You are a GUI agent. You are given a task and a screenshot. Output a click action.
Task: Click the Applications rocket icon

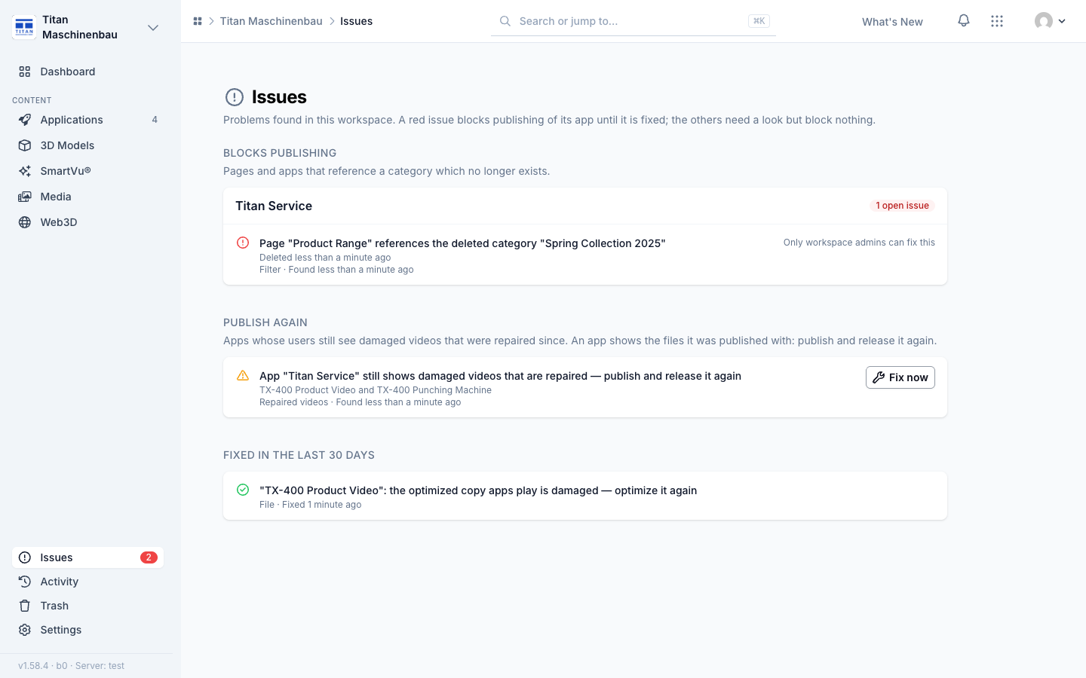(25, 120)
